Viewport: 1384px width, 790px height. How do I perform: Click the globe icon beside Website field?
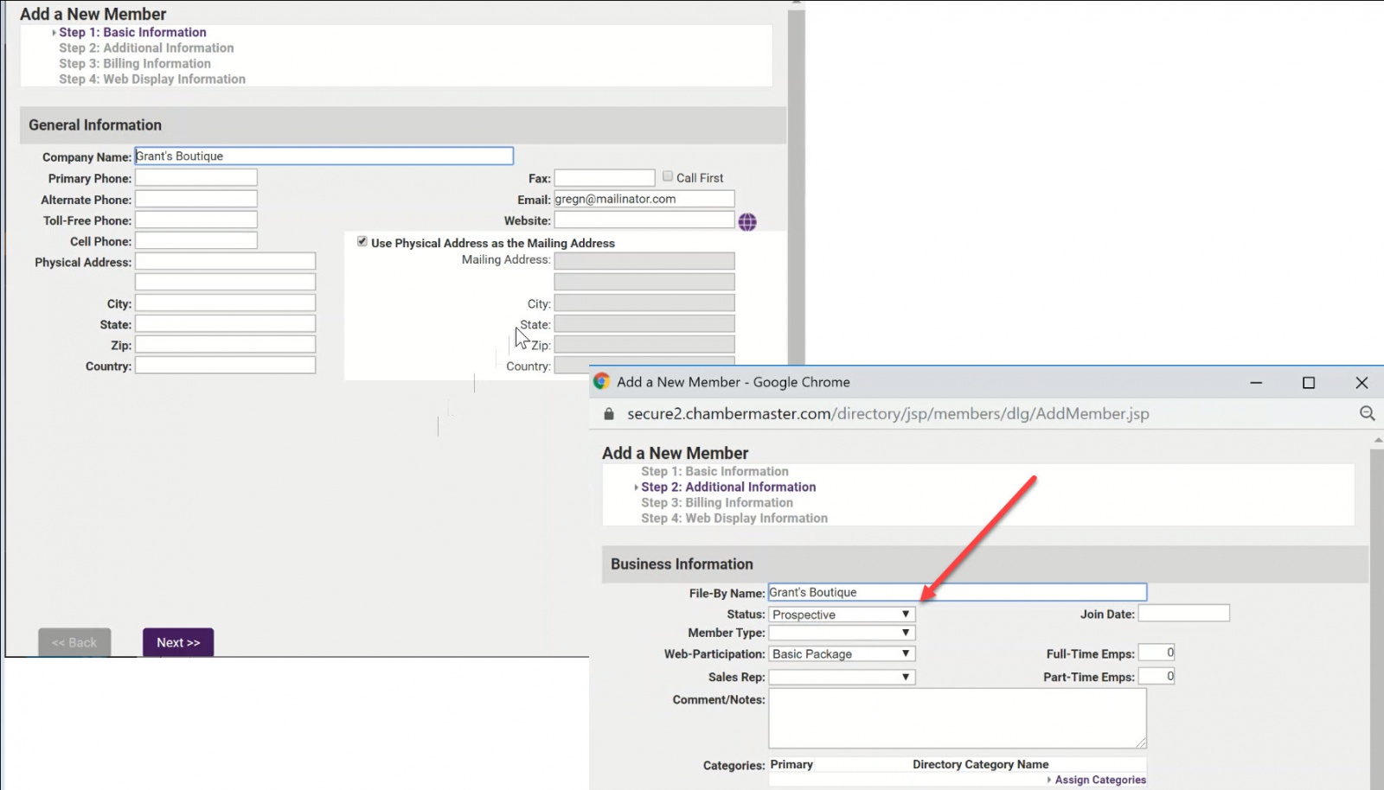747,222
